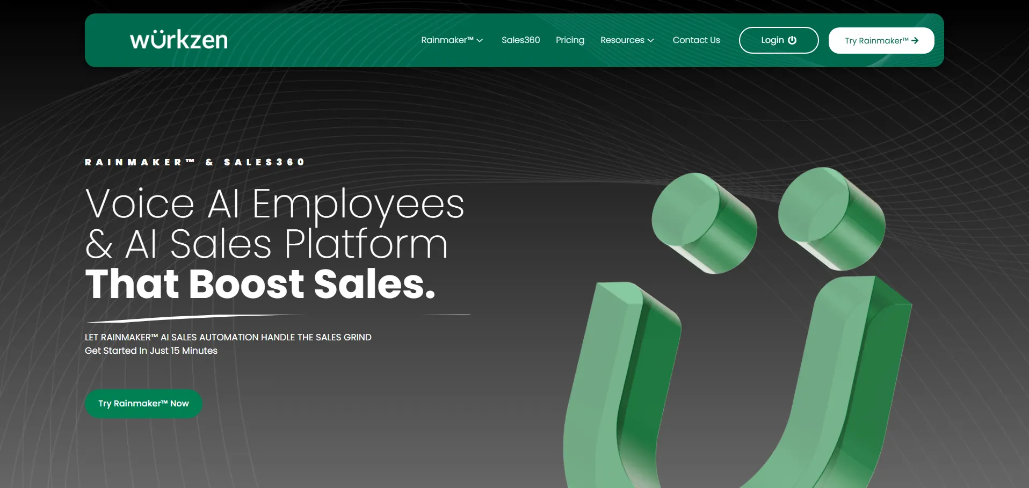Image resolution: width=1029 pixels, height=488 pixels.
Task: Open the Contact Us page
Action: coord(696,40)
